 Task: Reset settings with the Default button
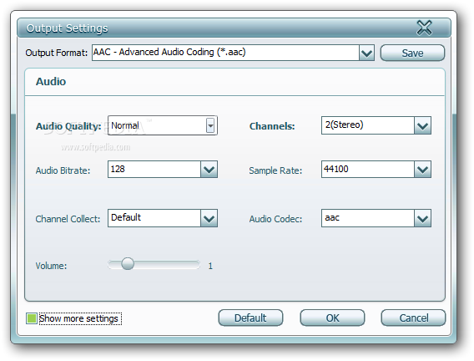pos(250,318)
